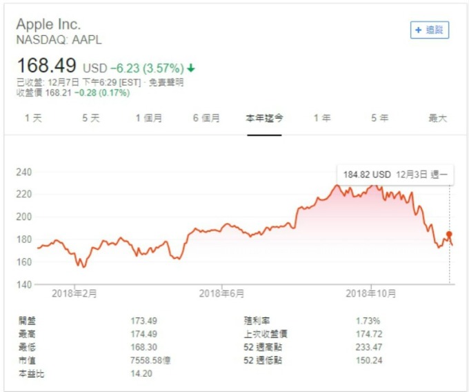The height and width of the screenshot is (392, 469).
Task: Switch to the 1 個月 tab
Action: point(149,118)
